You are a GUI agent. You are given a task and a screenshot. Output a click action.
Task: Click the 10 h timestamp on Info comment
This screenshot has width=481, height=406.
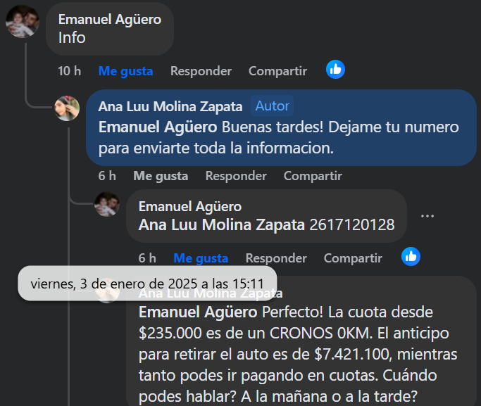coord(69,71)
